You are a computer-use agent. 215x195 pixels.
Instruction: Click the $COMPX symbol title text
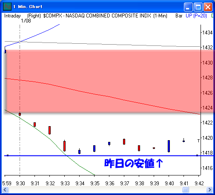point(53,16)
